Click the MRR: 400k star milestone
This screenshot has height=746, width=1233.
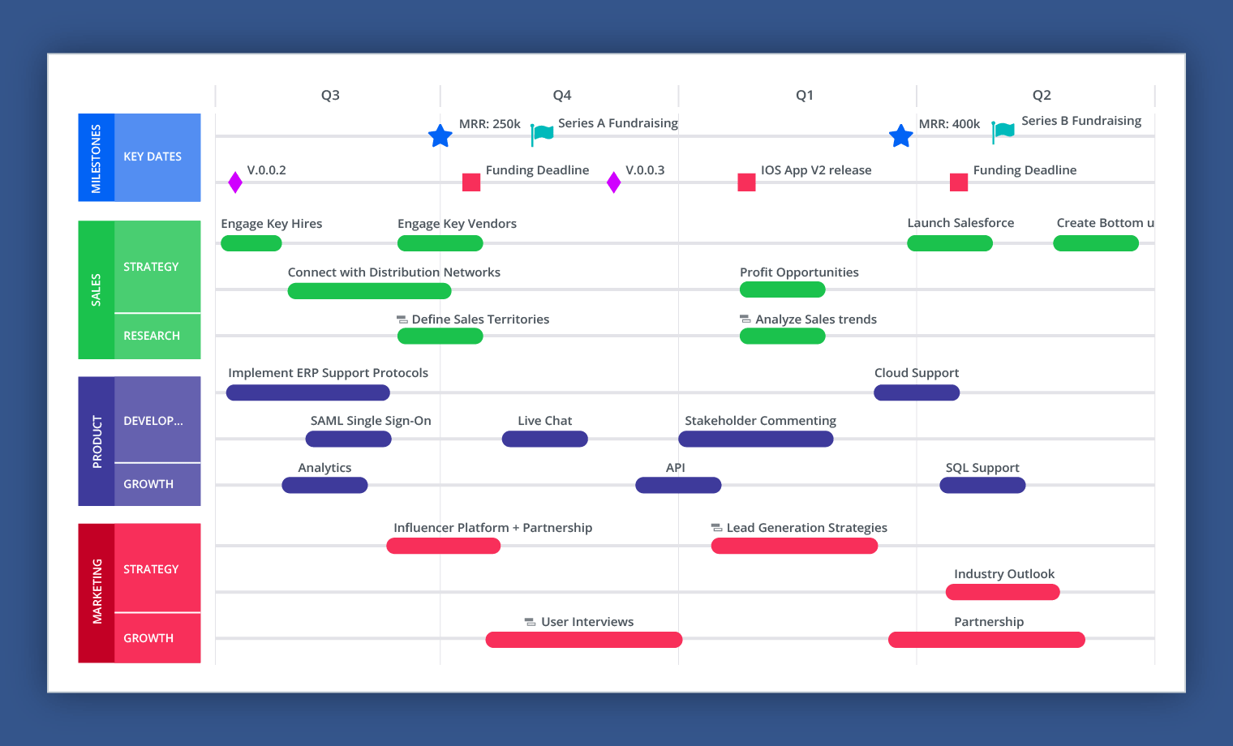pos(900,136)
